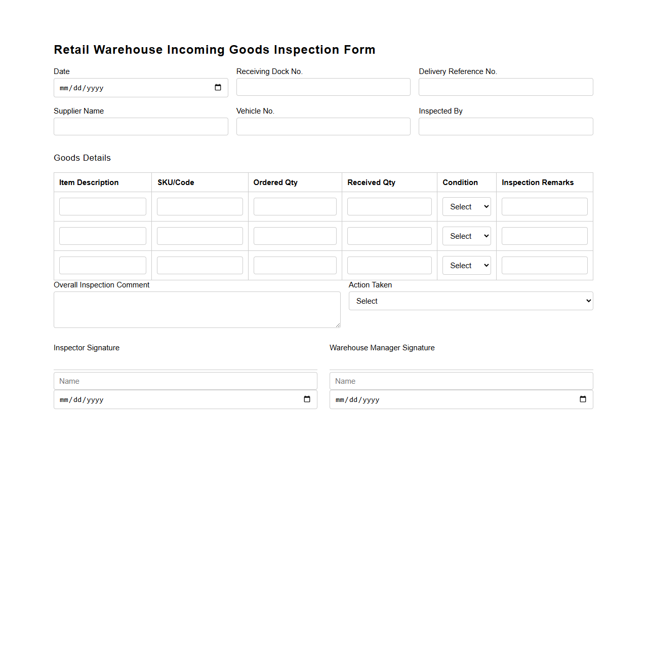Open the Inspector Signature date calendar icon
This screenshot has width=647, height=659.
coord(307,399)
